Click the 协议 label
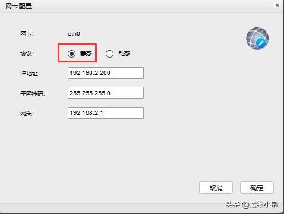 click(27, 53)
